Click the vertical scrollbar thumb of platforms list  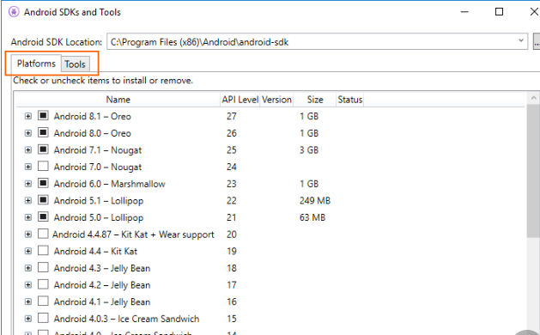(x=533, y=171)
